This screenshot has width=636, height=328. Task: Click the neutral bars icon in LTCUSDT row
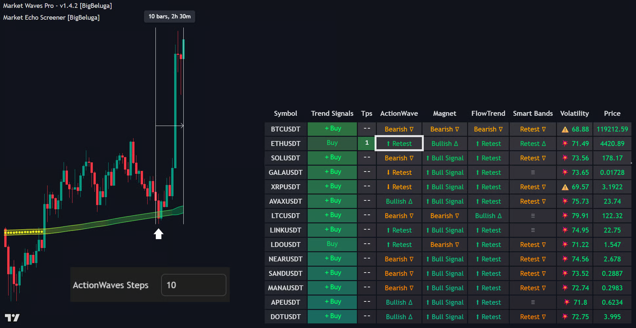[533, 216]
